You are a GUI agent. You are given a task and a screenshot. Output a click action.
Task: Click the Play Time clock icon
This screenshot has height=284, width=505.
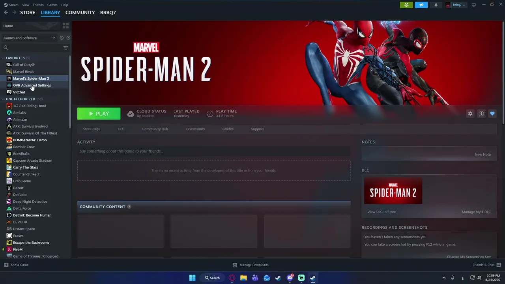coord(210,114)
